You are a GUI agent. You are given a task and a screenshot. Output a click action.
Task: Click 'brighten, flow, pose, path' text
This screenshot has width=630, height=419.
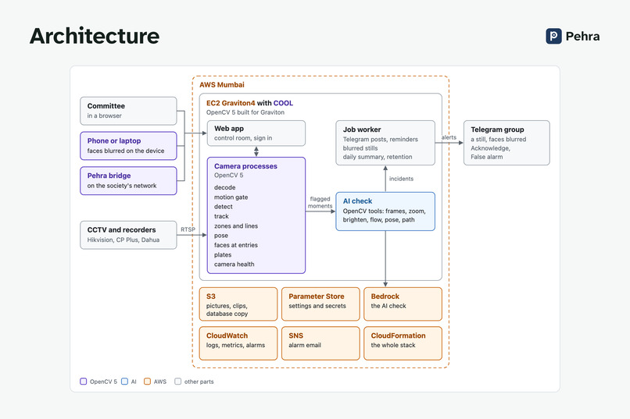[x=378, y=220]
